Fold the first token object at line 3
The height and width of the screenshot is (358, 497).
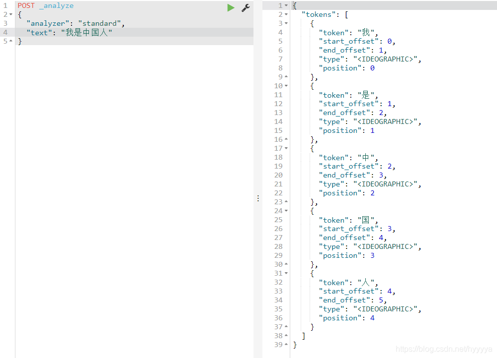286,23
